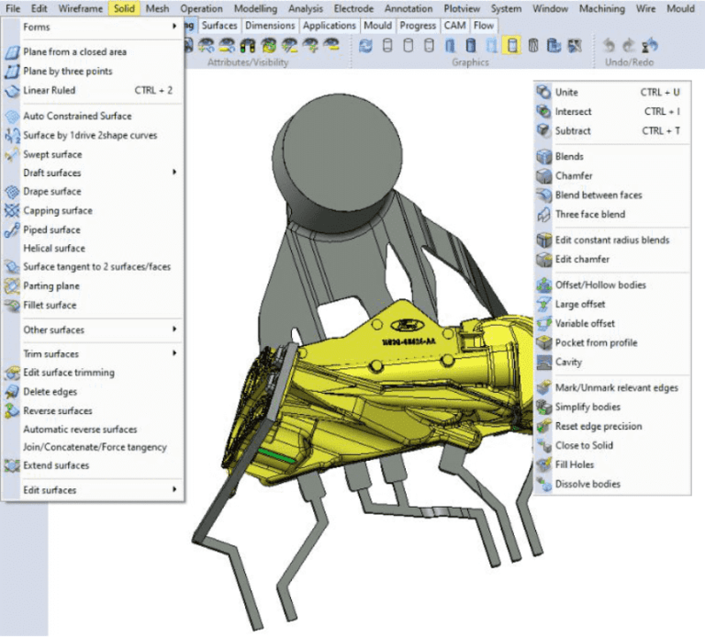Viewport: 705px width, 637px height.
Task: Expand the Other surfaces submenu
Action: pos(93,330)
